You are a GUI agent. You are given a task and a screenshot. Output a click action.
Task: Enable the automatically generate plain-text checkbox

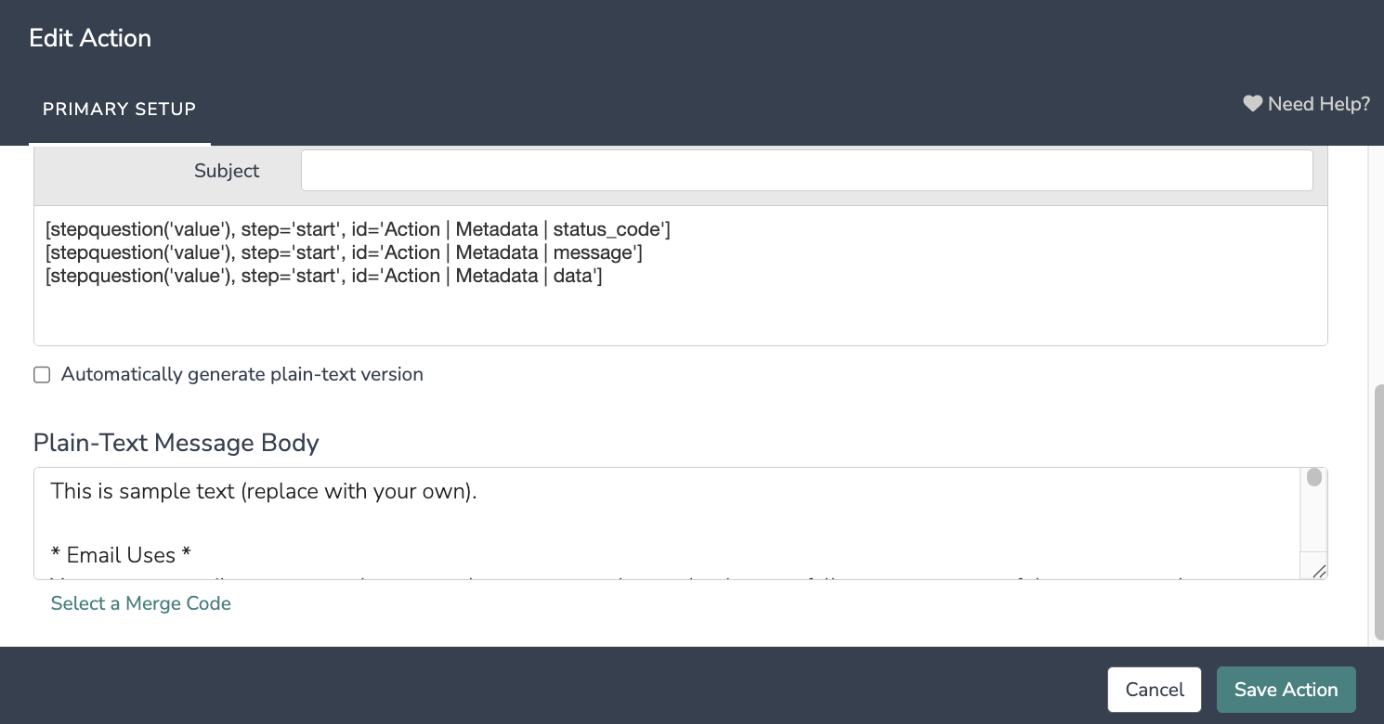pos(42,375)
